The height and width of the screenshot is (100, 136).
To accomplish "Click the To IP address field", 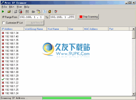I will point(62,17).
